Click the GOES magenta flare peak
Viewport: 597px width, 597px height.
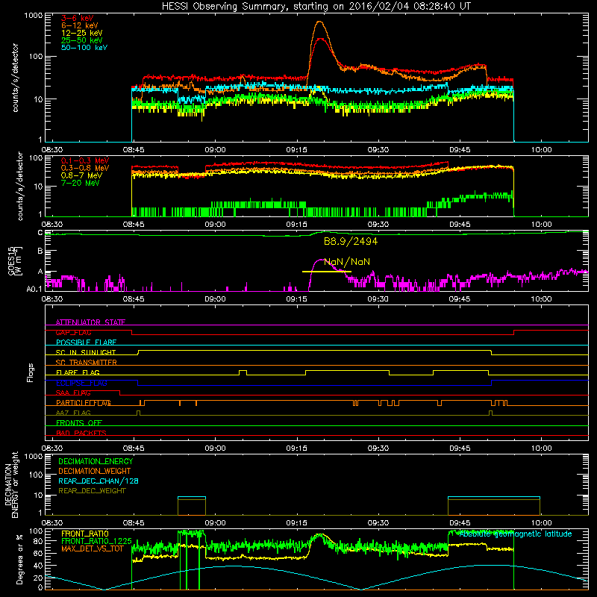320,260
